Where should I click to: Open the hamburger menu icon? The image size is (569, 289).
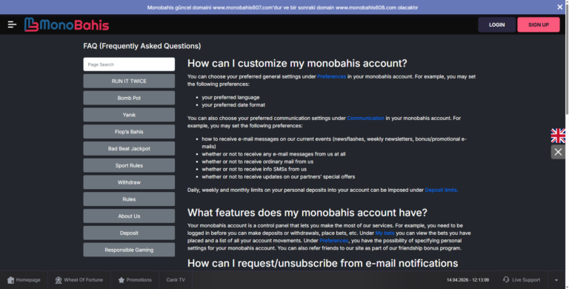click(12, 24)
